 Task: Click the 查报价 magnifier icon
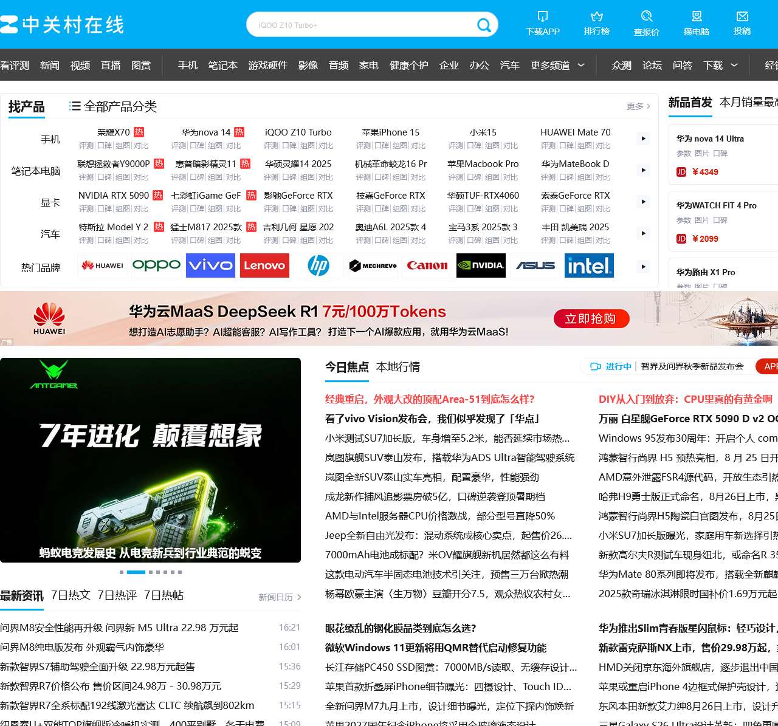[646, 16]
